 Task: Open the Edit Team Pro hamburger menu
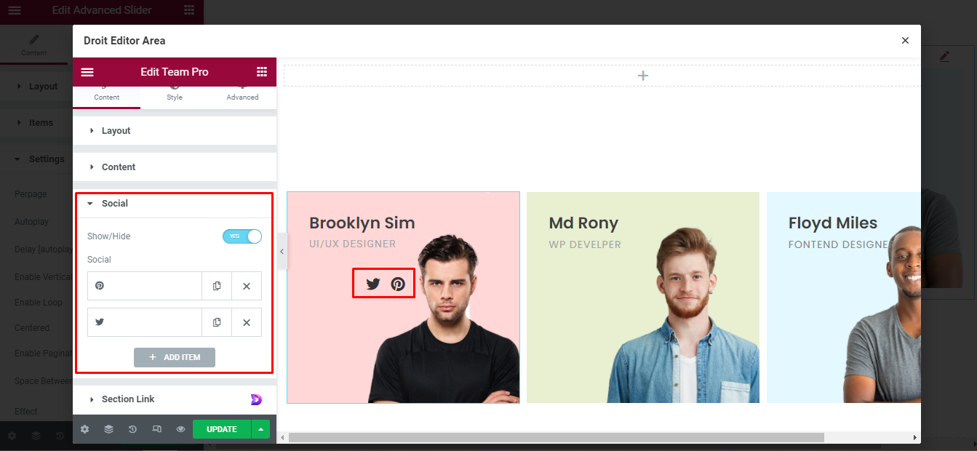pyautogui.click(x=87, y=72)
